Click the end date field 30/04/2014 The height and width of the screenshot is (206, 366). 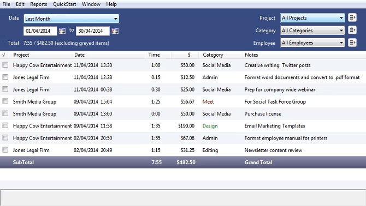[93, 31]
